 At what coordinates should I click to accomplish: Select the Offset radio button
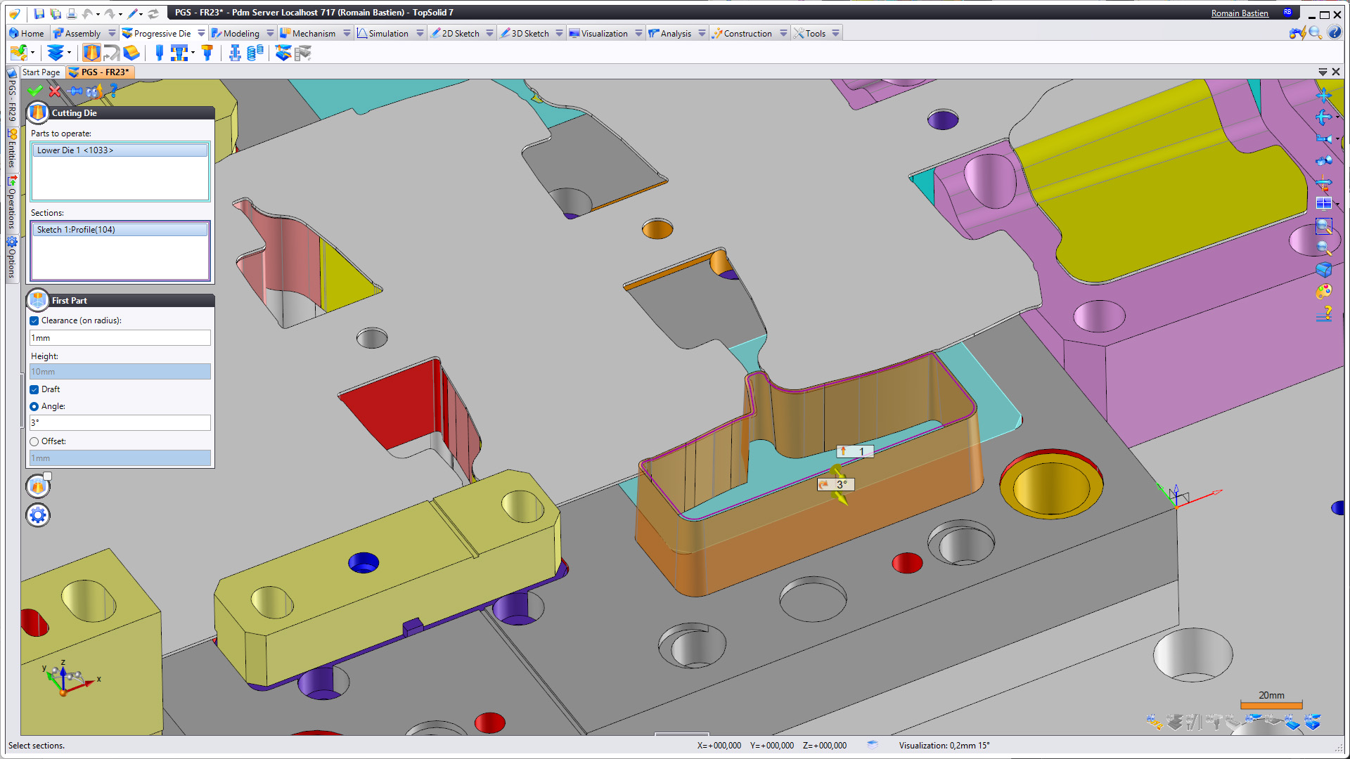tap(34, 441)
